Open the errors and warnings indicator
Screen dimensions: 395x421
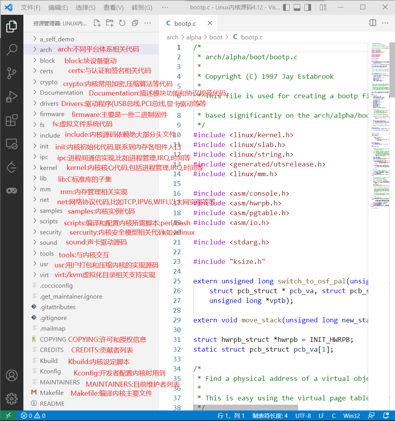(33, 416)
